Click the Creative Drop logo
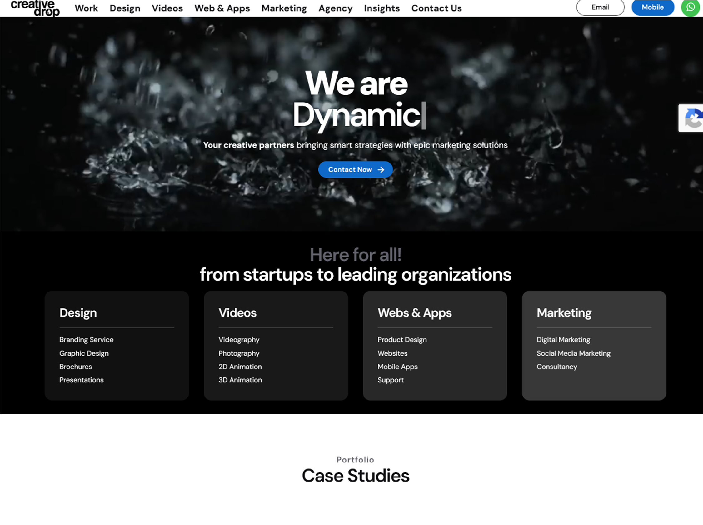 click(35, 8)
